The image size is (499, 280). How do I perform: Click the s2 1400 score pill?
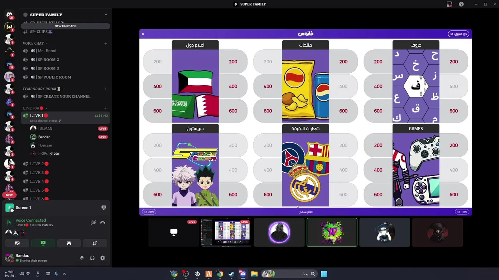tap(462, 212)
